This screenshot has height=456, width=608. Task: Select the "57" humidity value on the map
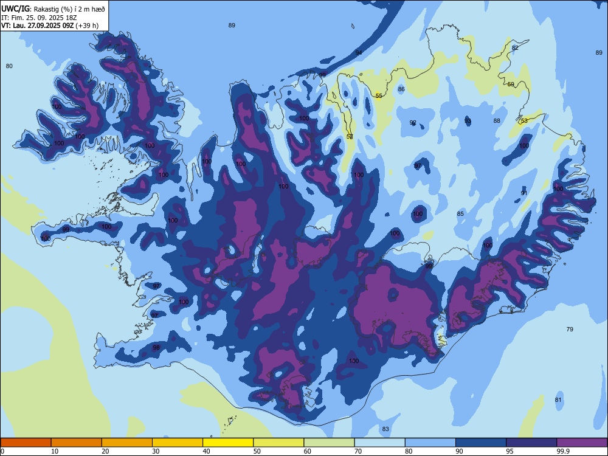pos(350,136)
